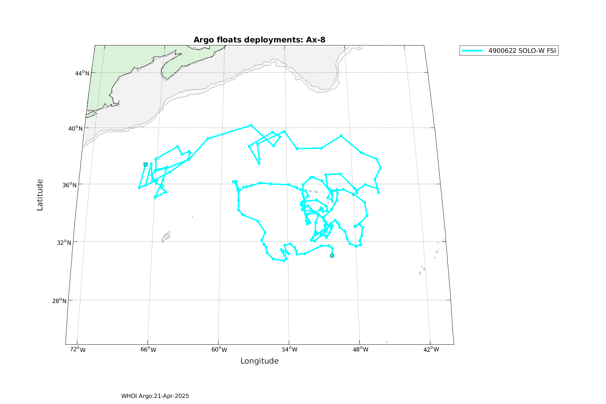Screen dimensions: 606x404
Task: Click the '66°W' longitude tick label
Action: pos(148,349)
